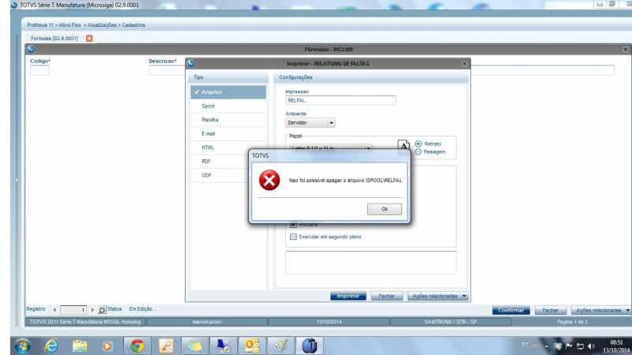Expand Ações relacionadas in the Imprimir dialog
632x355 pixels.
438,297
